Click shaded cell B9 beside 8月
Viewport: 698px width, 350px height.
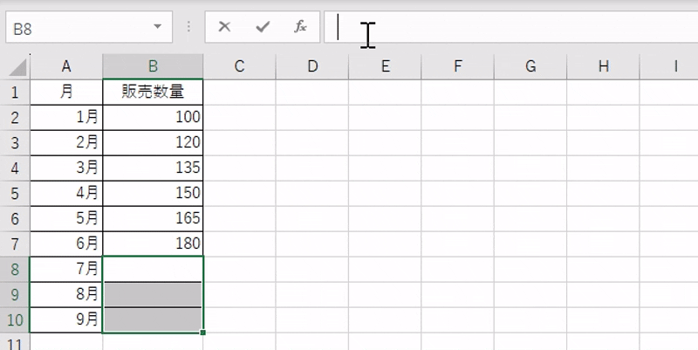tap(153, 295)
